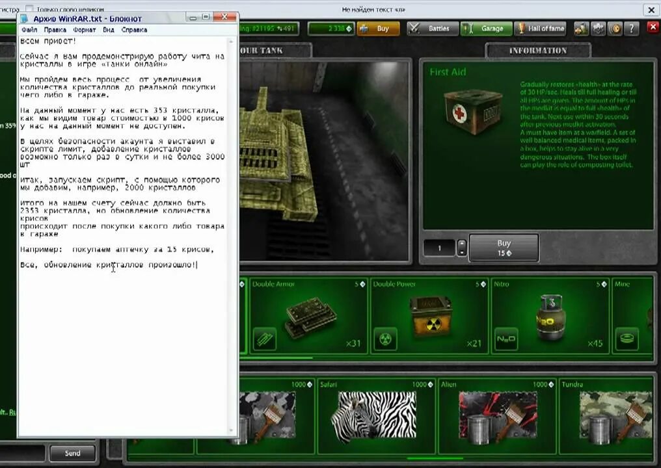Click the Double Power radiation icon
The image size is (661, 468).
(385, 339)
